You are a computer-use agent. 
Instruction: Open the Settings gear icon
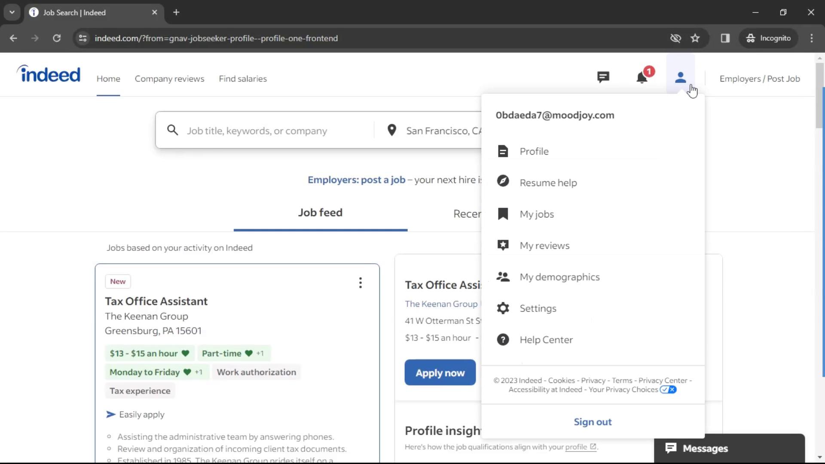pyautogui.click(x=503, y=308)
